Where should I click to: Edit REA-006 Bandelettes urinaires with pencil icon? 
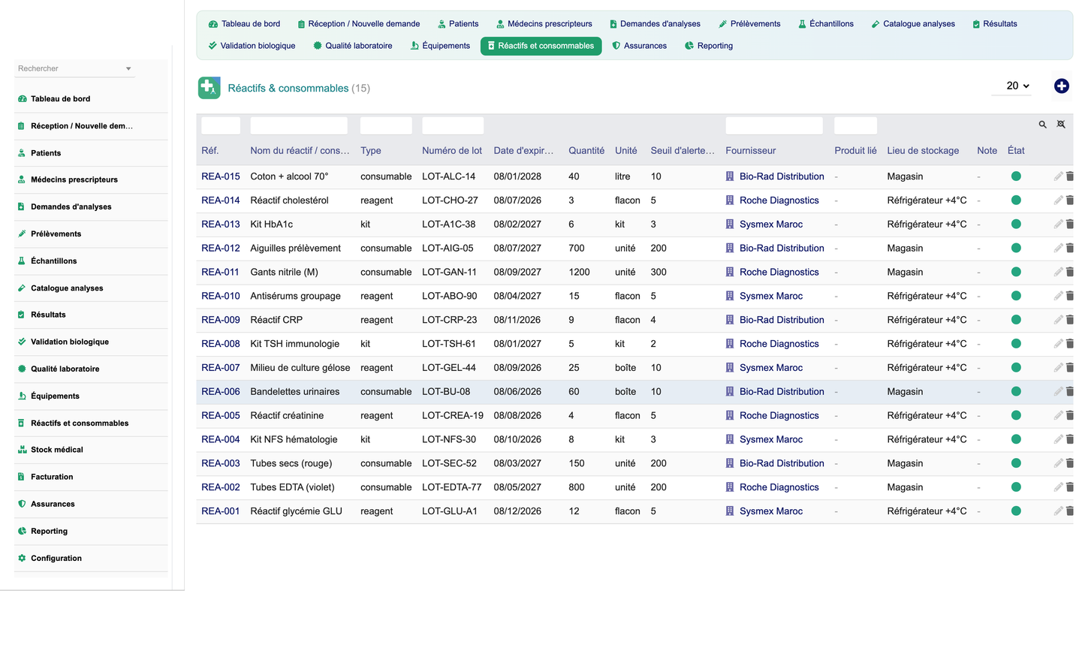[1058, 391]
